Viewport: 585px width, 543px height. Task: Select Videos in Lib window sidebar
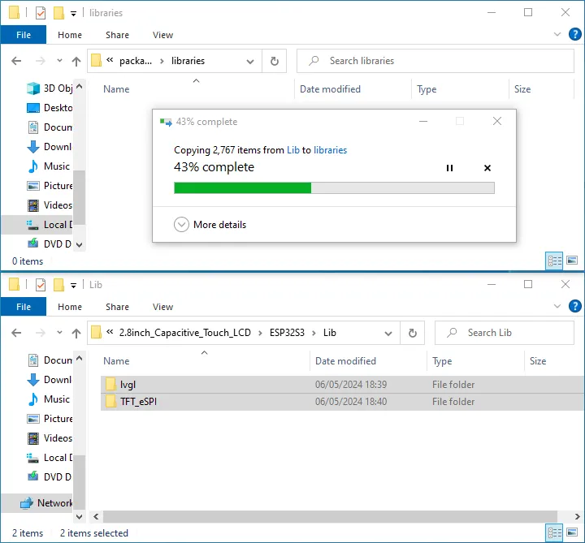point(50,438)
